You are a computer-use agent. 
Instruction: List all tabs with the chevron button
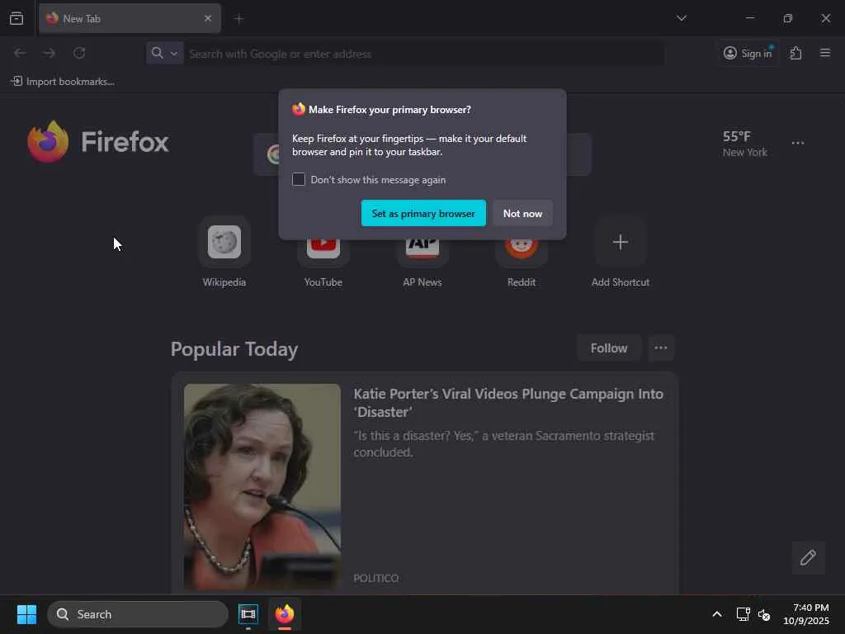click(682, 18)
